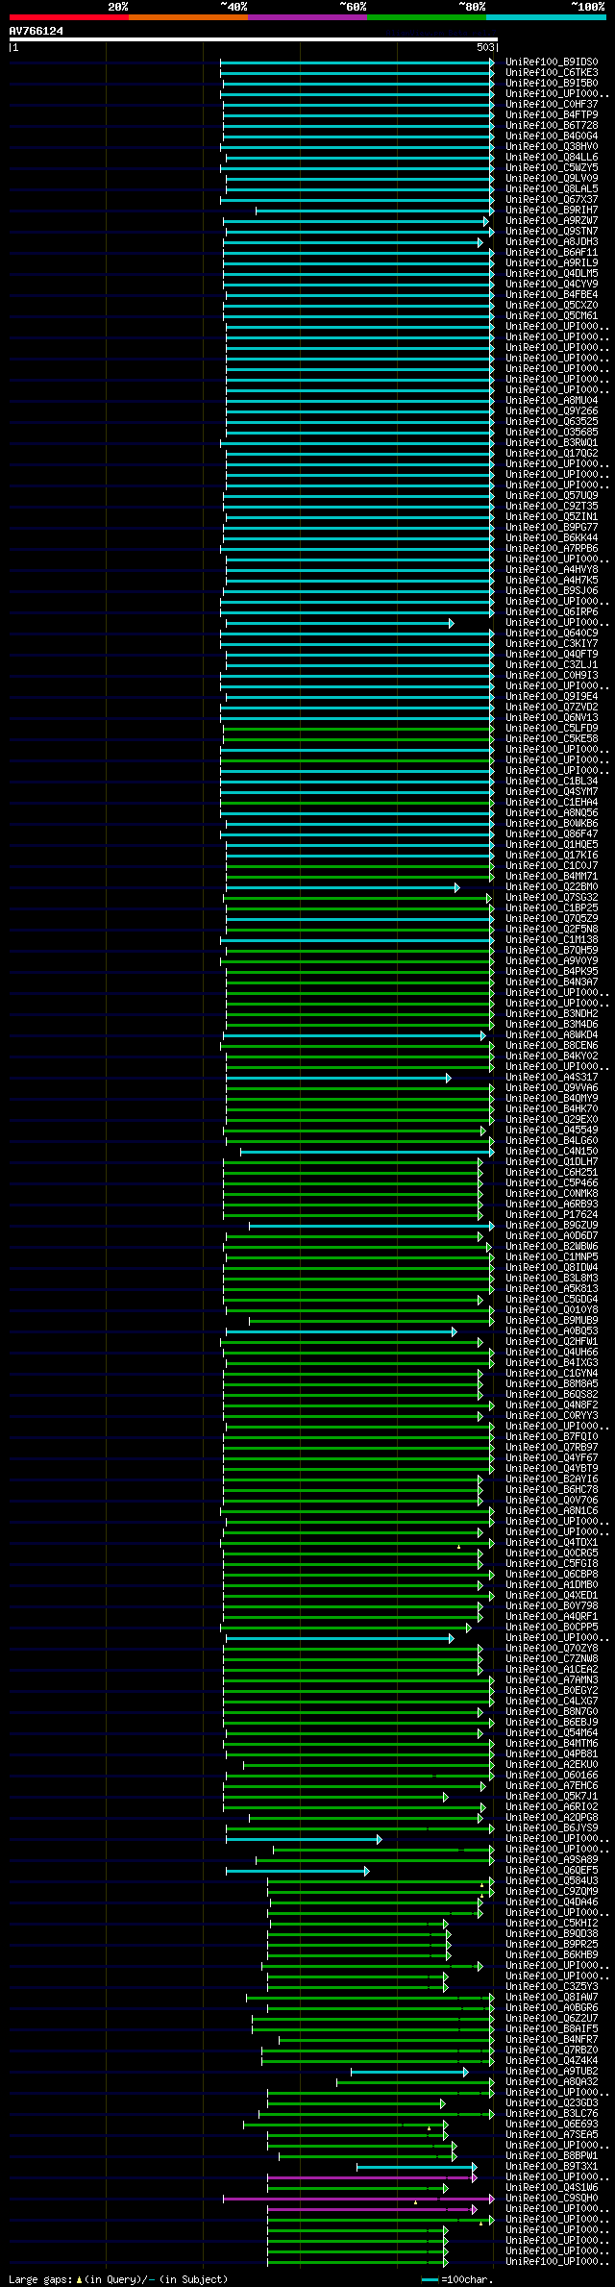Click the query end position 503
Viewport: 615px width, 2287px height.
tap(485, 47)
